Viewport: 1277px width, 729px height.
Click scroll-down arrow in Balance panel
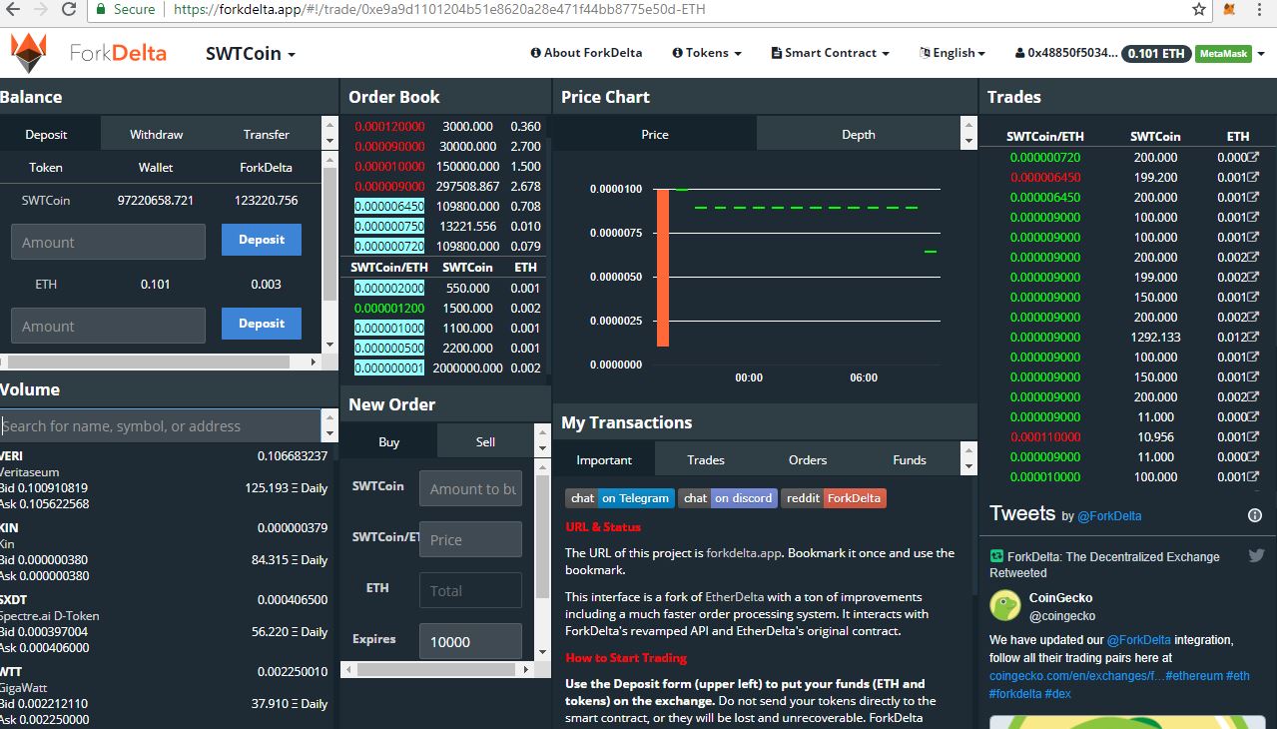coord(329,344)
